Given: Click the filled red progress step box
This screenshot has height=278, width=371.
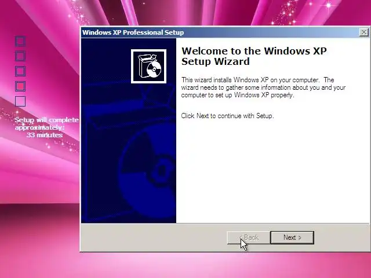Looking at the screenshot, I should 20,86.
